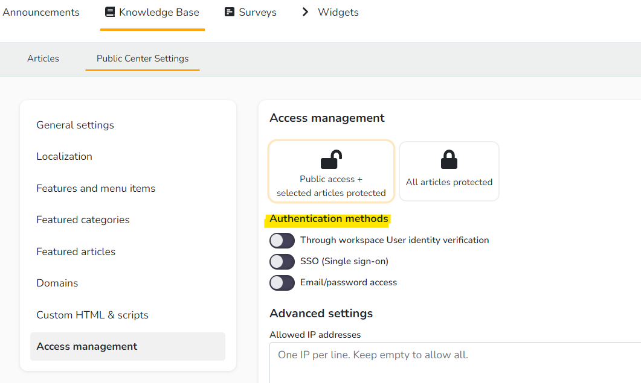Go to Localization settings
The height and width of the screenshot is (383, 641).
[64, 156]
